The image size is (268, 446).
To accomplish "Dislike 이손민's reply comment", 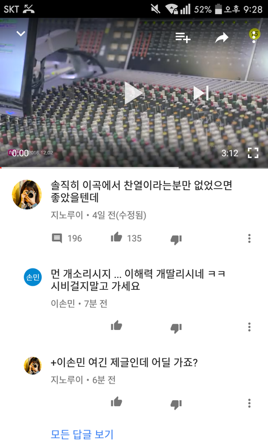I will (x=176, y=328).
